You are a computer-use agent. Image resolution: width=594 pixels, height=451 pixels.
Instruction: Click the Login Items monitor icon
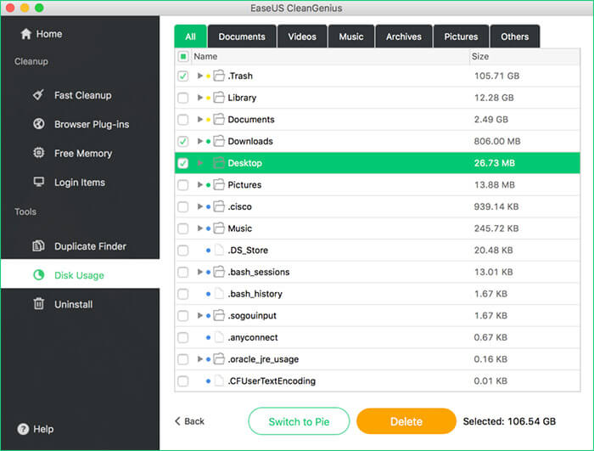point(39,182)
